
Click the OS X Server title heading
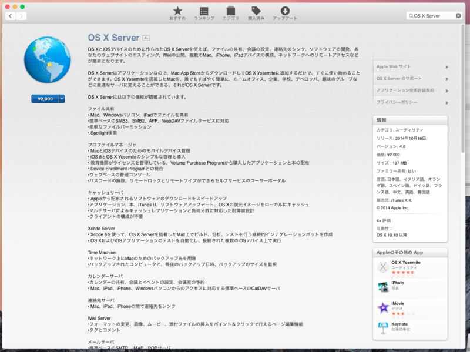click(113, 38)
